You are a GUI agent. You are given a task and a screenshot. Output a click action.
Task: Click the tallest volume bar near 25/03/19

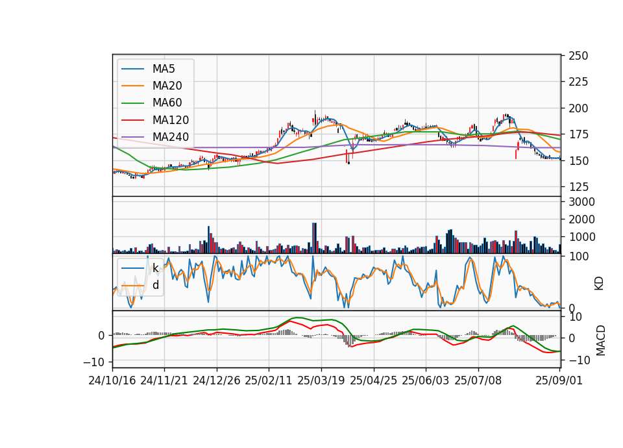314,238
